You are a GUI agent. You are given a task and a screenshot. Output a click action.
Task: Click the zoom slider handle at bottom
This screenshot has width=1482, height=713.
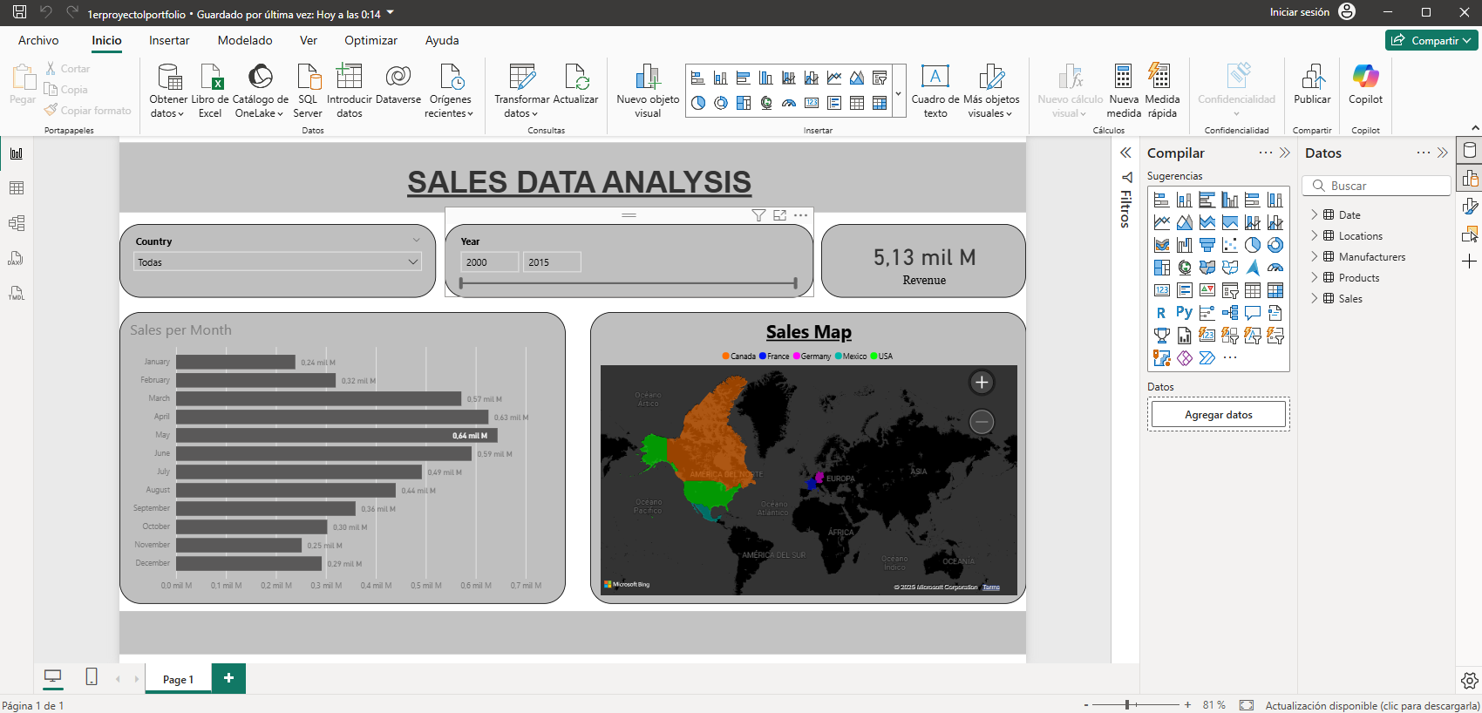pos(1127,704)
